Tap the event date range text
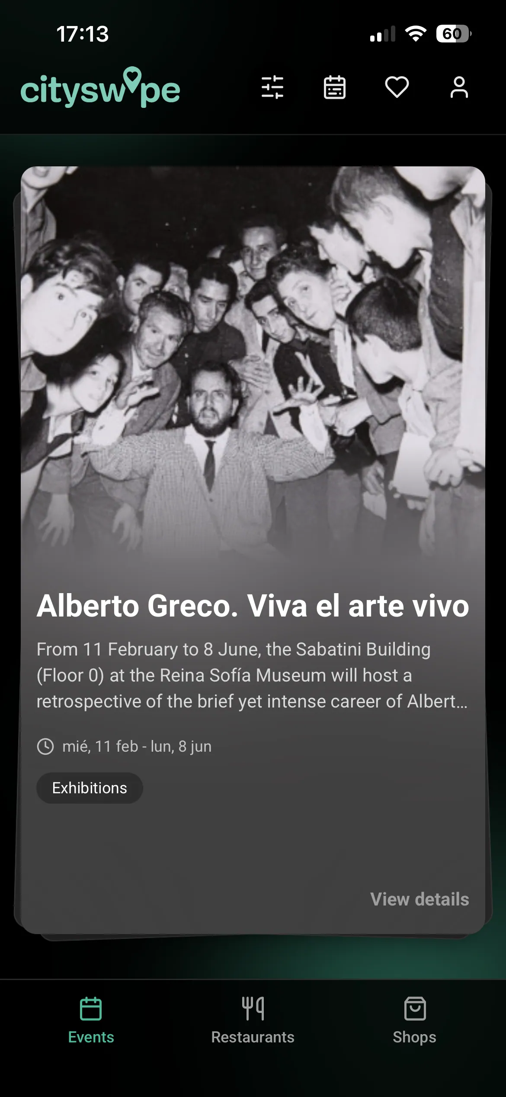Image resolution: width=506 pixels, height=1097 pixels. click(137, 746)
